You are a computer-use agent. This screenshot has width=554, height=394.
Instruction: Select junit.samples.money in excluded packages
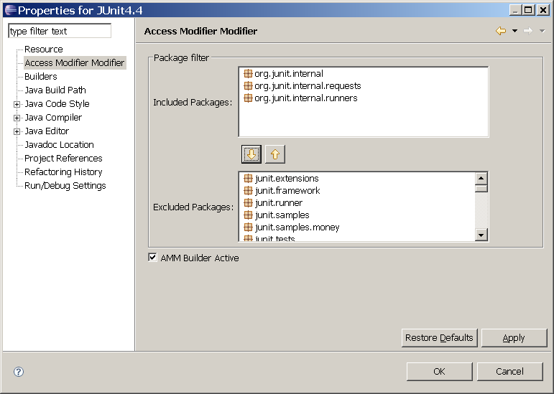(297, 228)
